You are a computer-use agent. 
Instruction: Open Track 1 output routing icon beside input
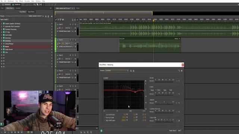75,31
